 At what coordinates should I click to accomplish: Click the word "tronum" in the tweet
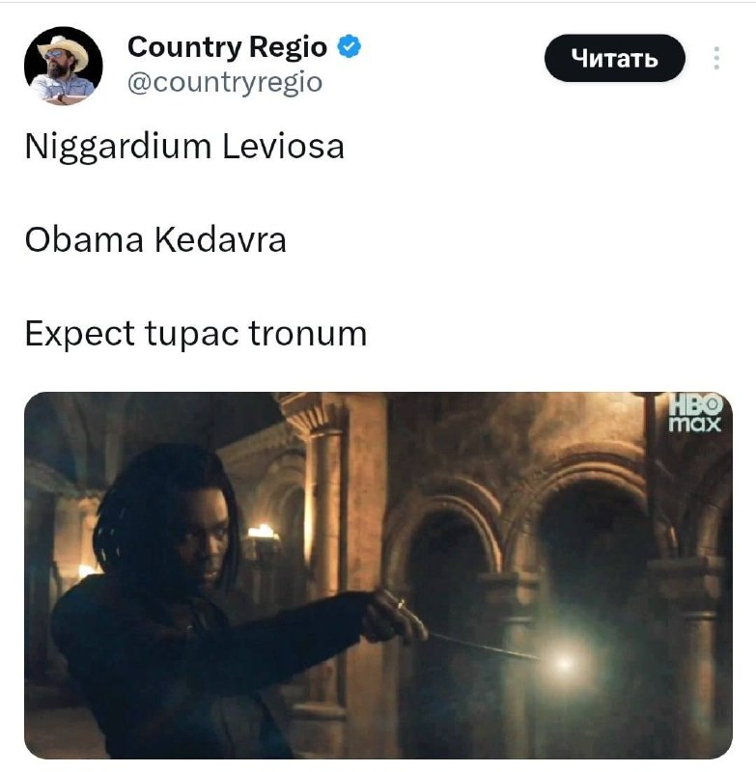308,333
